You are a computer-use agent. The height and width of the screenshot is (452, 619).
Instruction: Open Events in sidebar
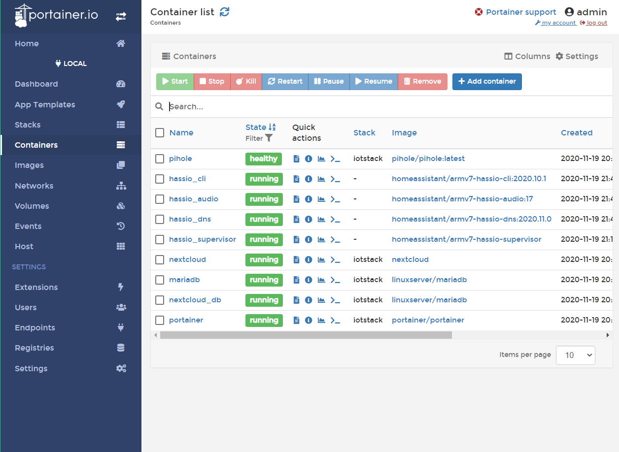click(71, 226)
